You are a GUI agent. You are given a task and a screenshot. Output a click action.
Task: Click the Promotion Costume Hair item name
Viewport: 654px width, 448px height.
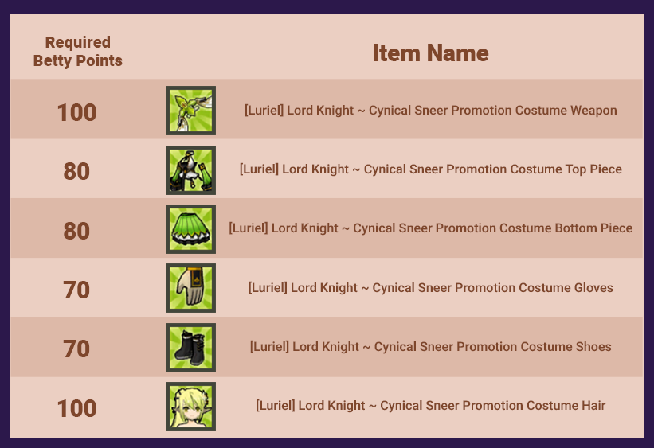pyautogui.click(x=430, y=405)
